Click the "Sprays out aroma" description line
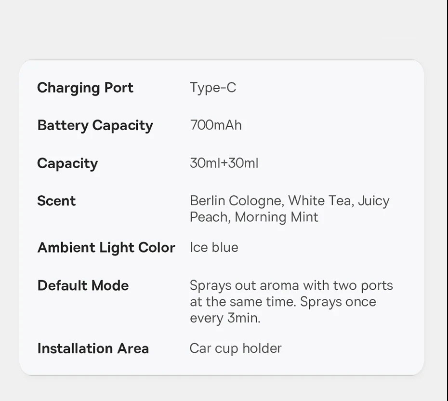 click(291, 285)
